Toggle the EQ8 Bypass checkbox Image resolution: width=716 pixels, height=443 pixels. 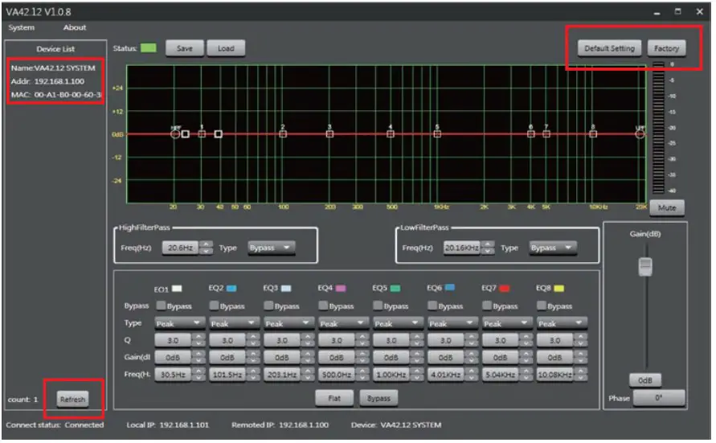pos(541,306)
